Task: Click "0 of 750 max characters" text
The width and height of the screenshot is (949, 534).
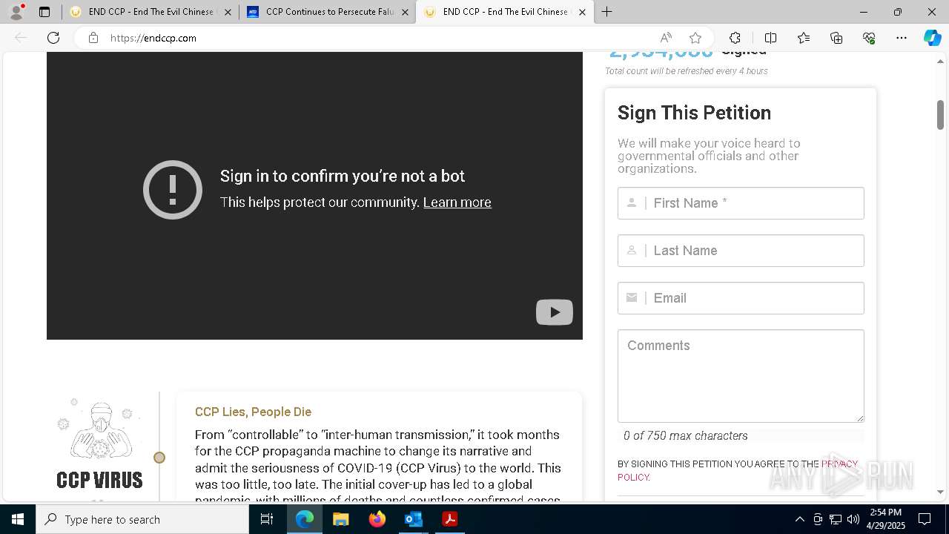Action: (685, 436)
